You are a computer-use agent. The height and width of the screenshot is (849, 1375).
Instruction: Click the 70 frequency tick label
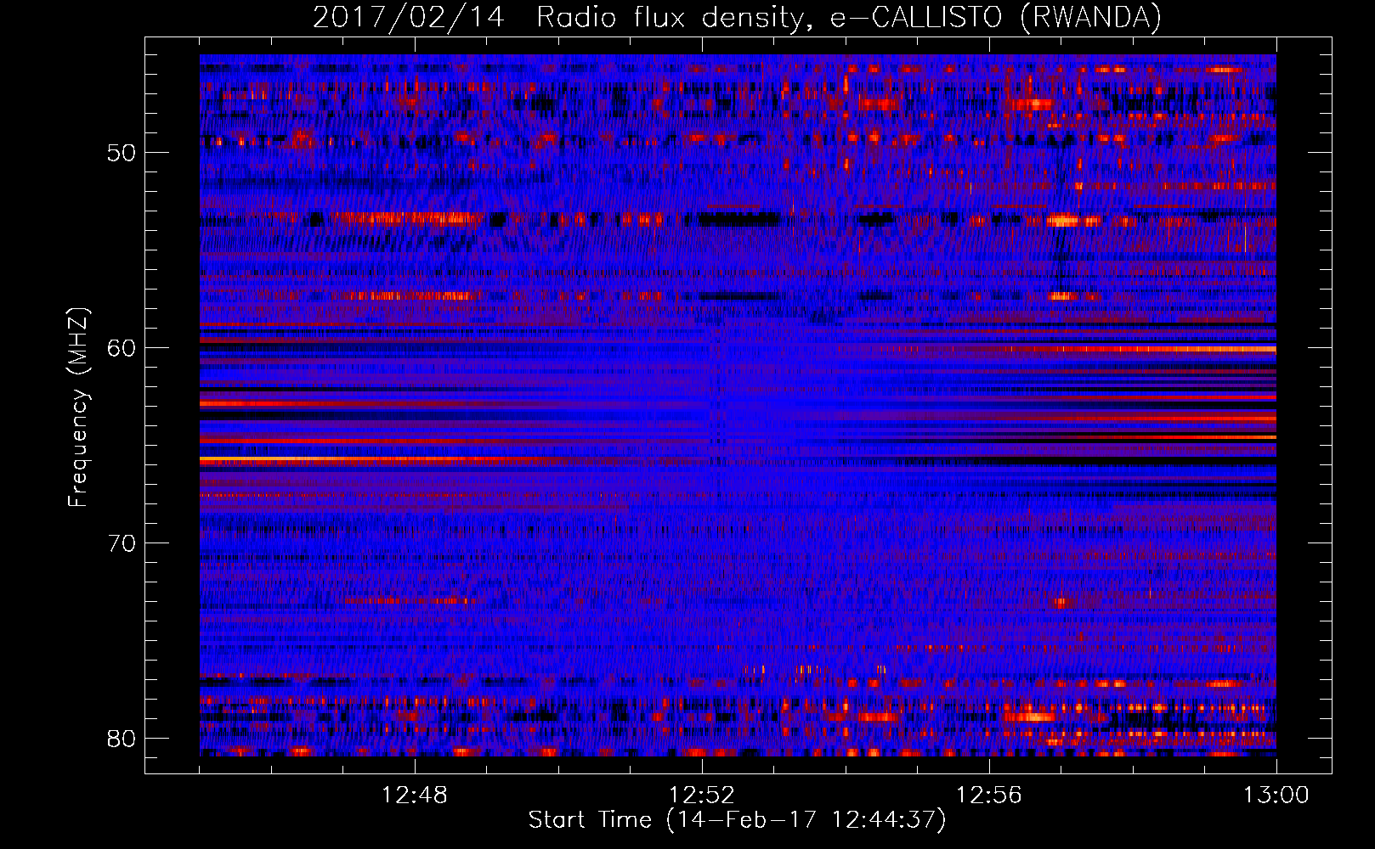[x=122, y=543]
